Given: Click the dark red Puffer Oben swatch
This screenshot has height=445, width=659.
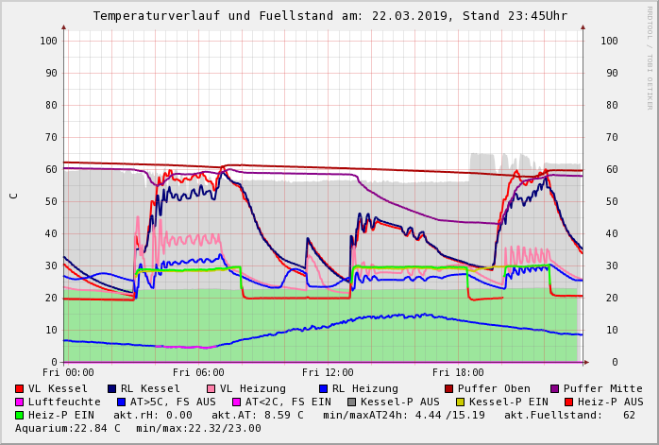Looking at the screenshot, I should coord(449,388).
